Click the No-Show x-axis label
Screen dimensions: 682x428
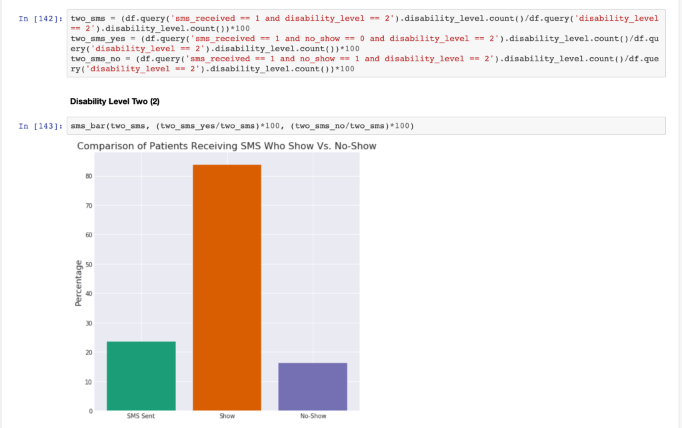(313, 416)
